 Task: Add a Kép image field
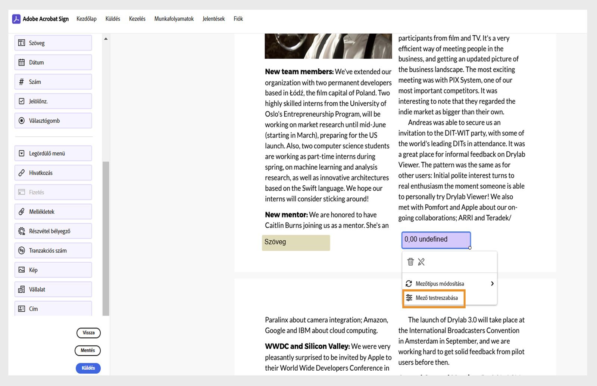click(53, 270)
